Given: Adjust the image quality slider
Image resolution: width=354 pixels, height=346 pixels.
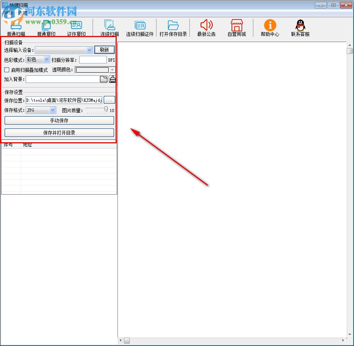Looking at the screenshot, I should click(106, 109).
